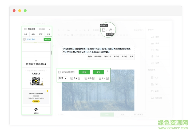194x133 pixels.
Task: Click the AV letter spacing icon
Action: click(x=111, y=30)
